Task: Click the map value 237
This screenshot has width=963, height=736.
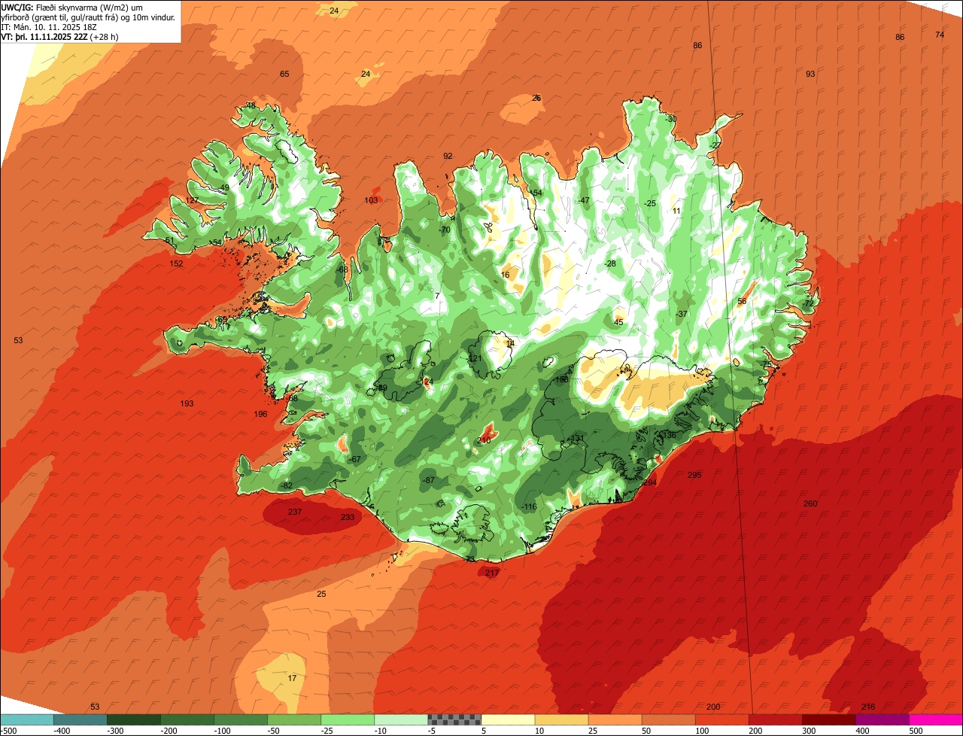Action: click(x=295, y=512)
